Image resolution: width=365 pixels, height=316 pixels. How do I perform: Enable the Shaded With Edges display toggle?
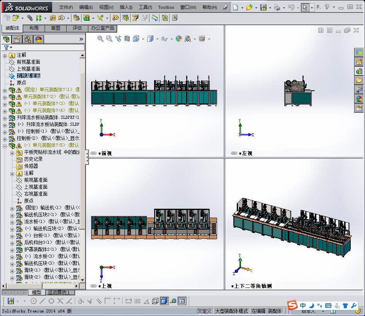[163, 301]
